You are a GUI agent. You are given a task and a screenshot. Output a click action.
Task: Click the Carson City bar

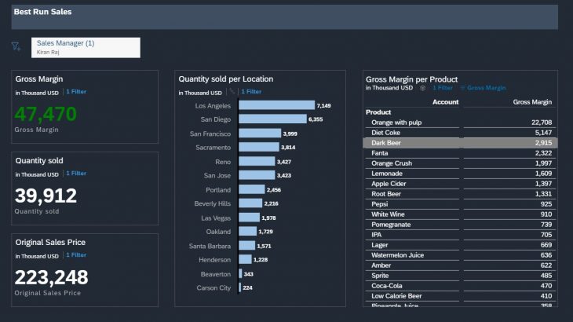pos(239,288)
